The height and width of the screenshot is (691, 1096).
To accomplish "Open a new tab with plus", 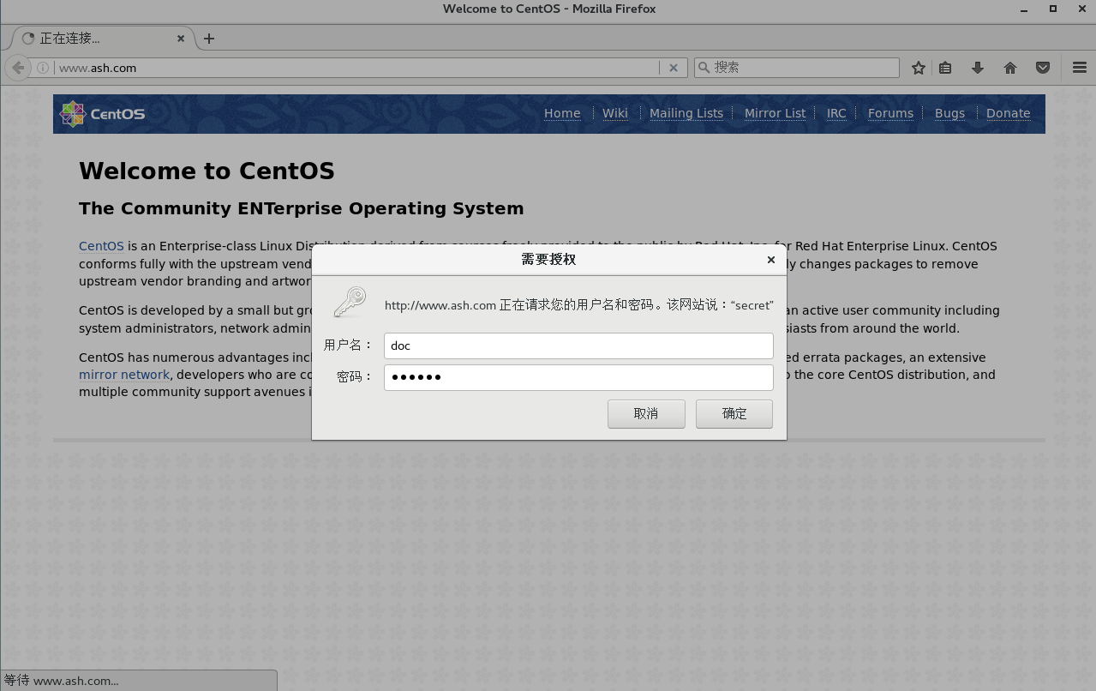I will click(x=209, y=39).
